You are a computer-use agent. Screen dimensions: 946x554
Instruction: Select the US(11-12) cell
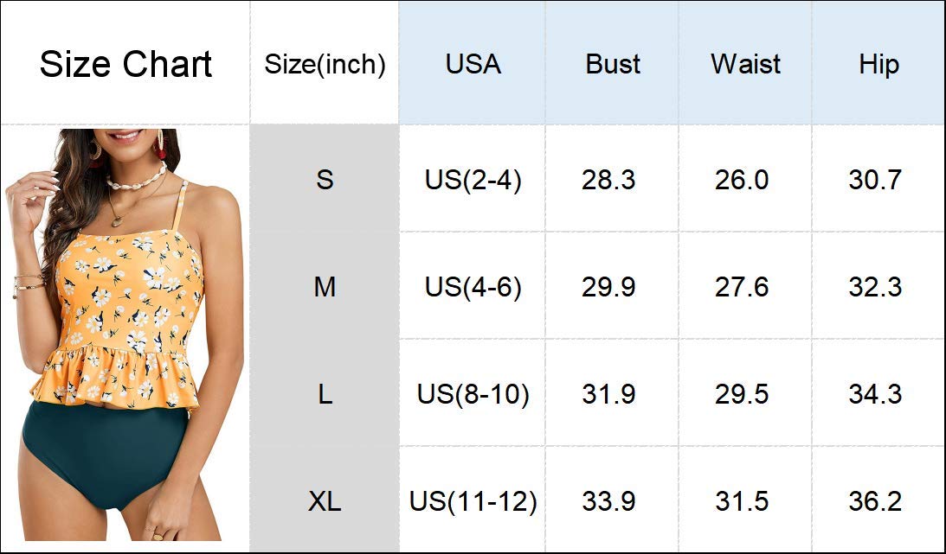pyautogui.click(x=473, y=501)
